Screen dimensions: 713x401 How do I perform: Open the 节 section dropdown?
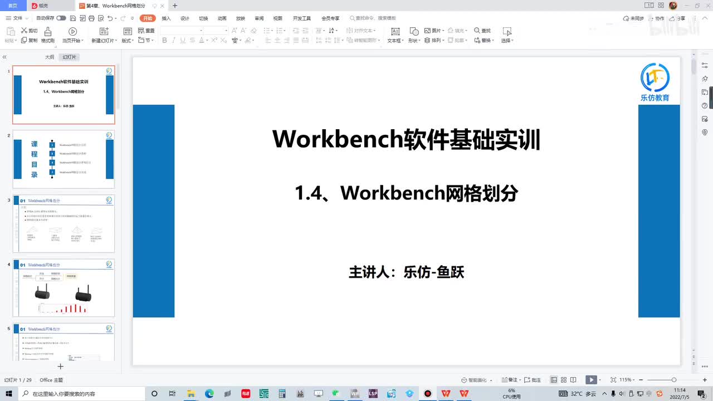click(146, 40)
